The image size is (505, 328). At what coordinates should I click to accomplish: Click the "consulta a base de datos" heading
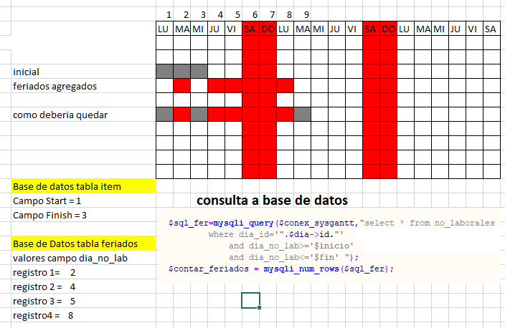click(272, 201)
